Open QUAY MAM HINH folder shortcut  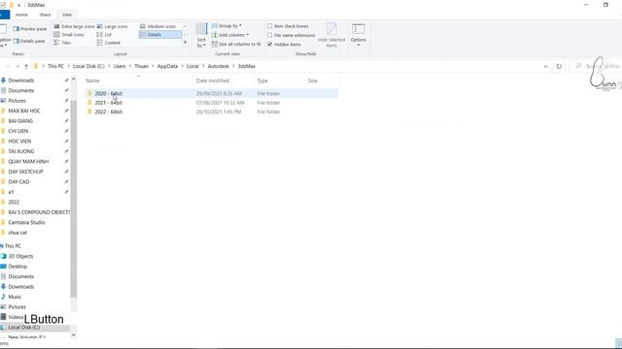(28, 162)
